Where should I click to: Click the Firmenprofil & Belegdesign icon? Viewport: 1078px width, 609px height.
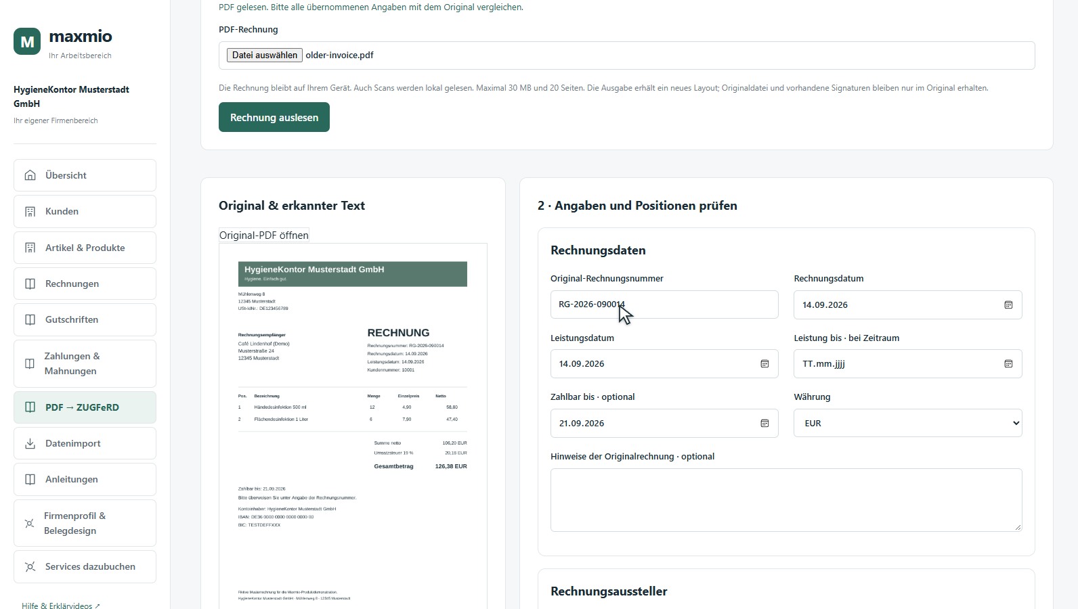pos(30,523)
